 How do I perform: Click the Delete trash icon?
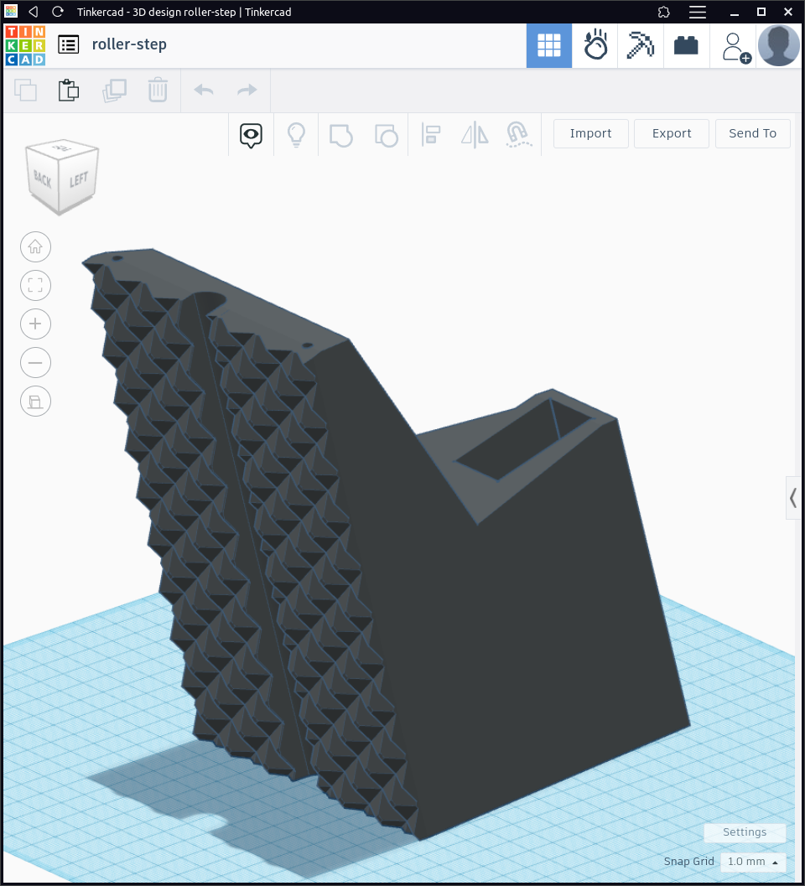[158, 90]
